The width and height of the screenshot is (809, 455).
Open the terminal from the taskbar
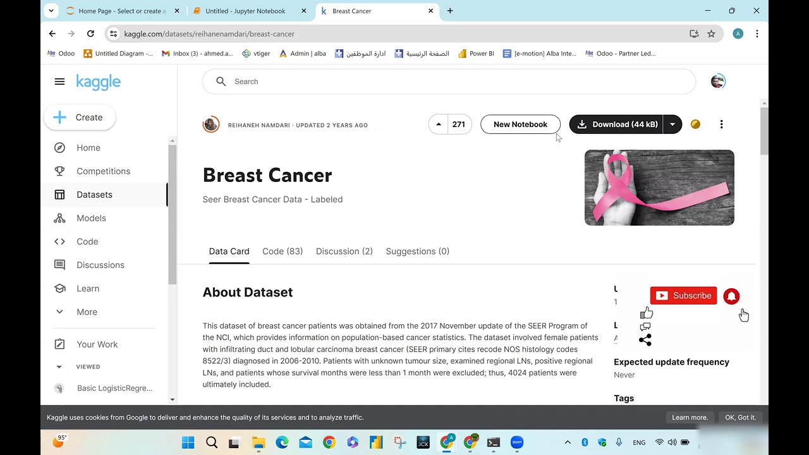[x=494, y=442]
